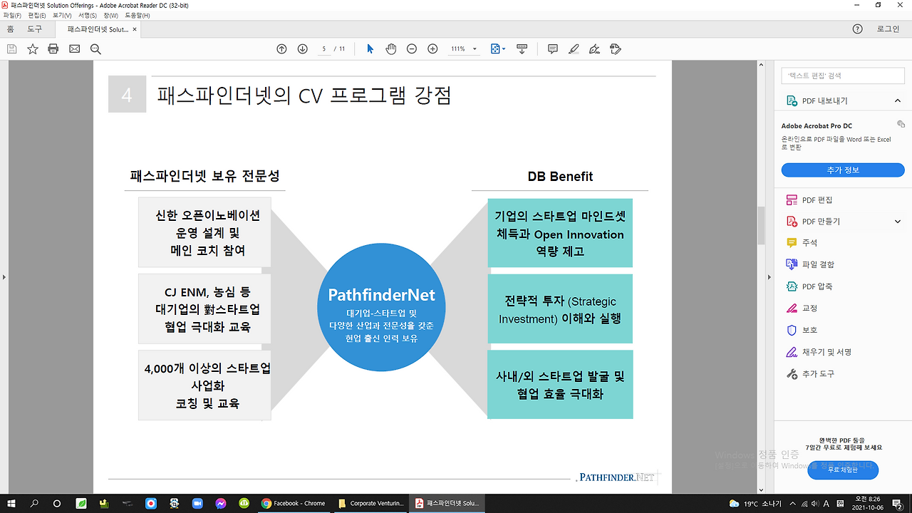912x513 pixels.
Task: Choose the Hand pan tool
Action: (390, 49)
